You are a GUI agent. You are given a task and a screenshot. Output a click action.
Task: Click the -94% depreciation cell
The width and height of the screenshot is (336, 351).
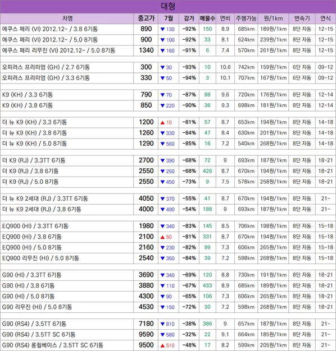[189, 78]
